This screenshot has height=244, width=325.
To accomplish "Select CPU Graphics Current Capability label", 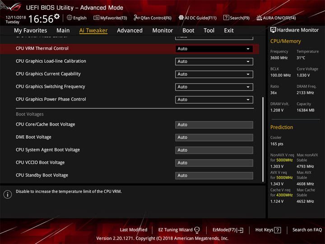I will pos(48,74).
